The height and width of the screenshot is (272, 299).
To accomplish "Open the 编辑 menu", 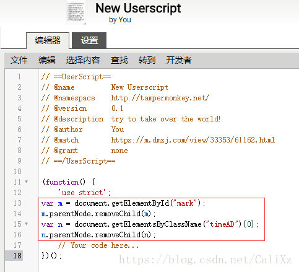I will 47,60.
